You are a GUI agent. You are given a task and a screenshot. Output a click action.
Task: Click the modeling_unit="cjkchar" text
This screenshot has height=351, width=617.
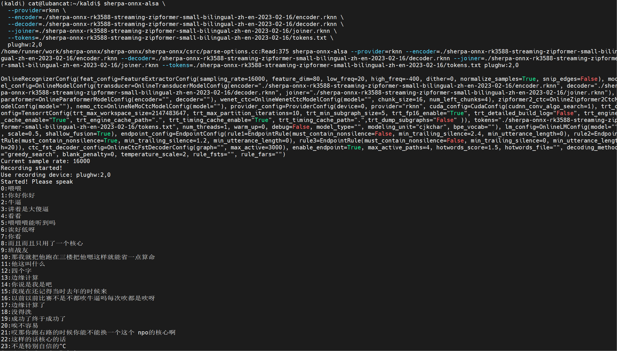407,127
